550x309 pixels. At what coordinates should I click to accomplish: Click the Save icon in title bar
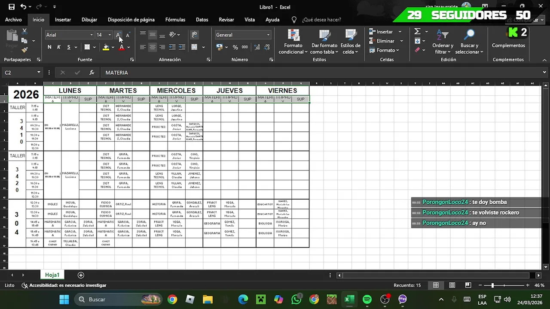[12, 7]
